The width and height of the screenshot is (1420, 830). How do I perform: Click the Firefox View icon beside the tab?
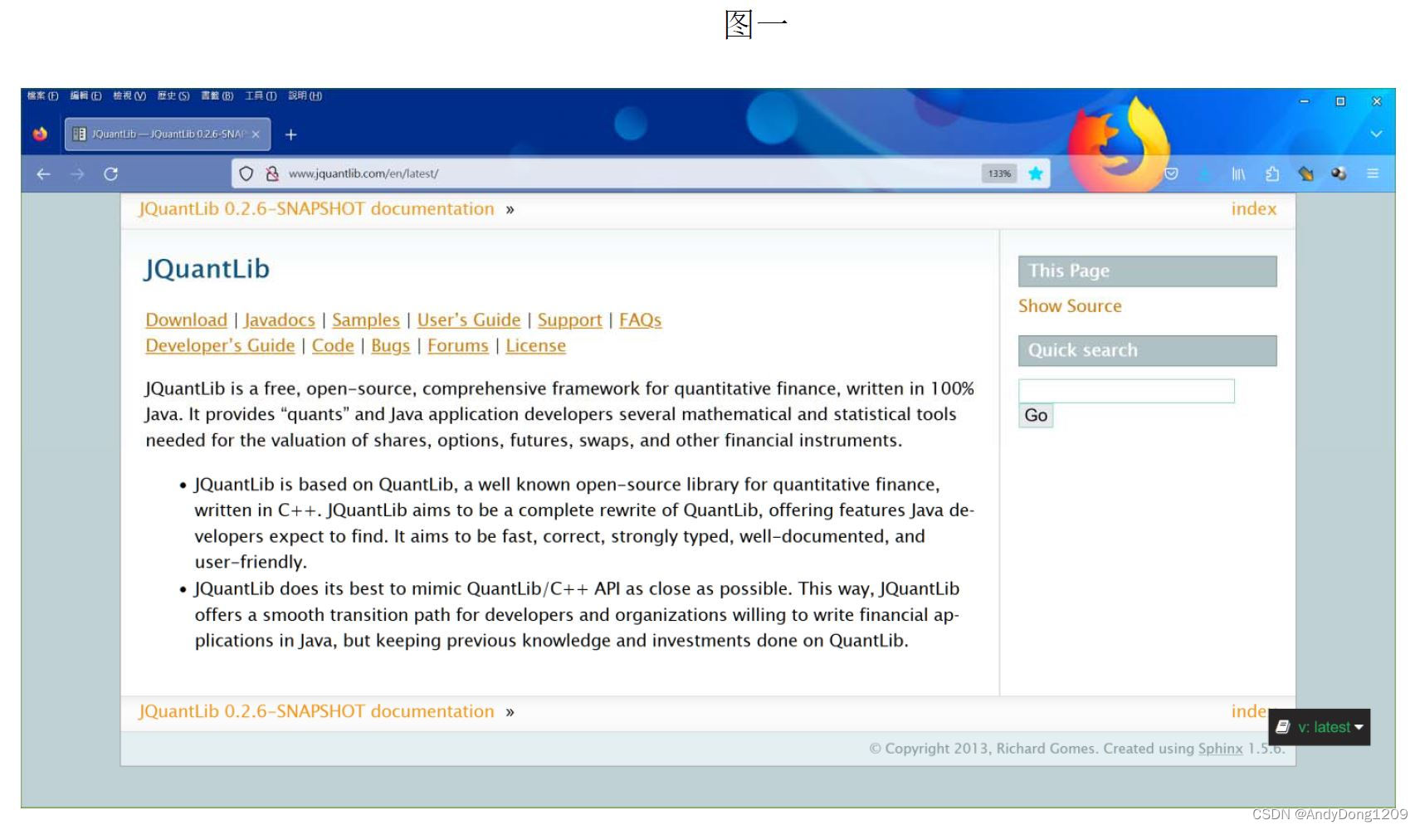[x=40, y=134]
